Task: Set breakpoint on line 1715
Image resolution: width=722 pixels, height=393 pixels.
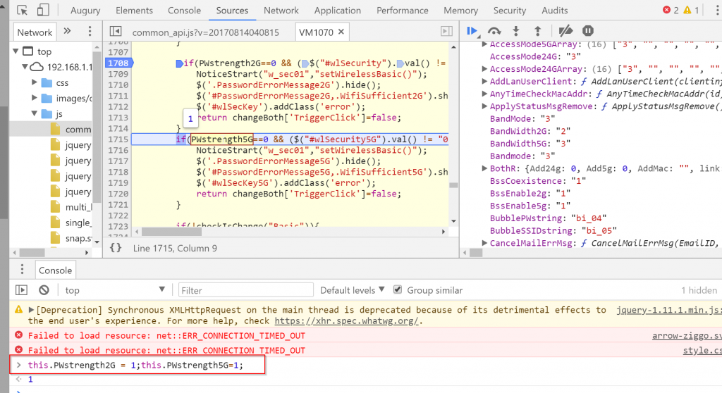Action: (118, 139)
